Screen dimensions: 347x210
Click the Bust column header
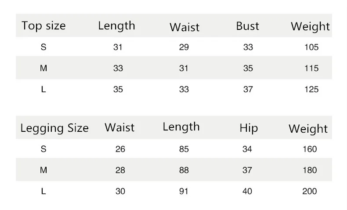(x=247, y=26)
